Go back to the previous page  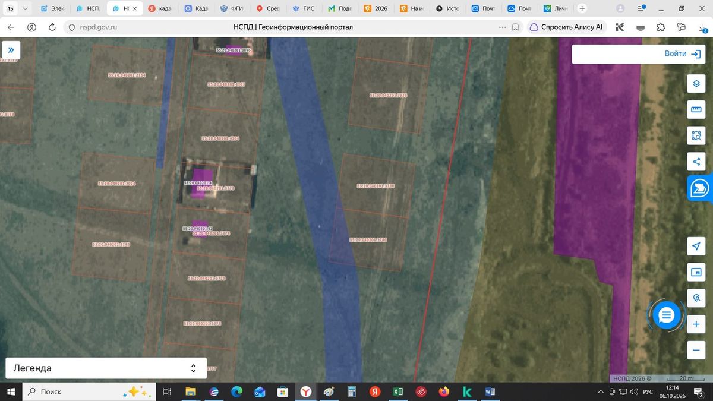11,27
